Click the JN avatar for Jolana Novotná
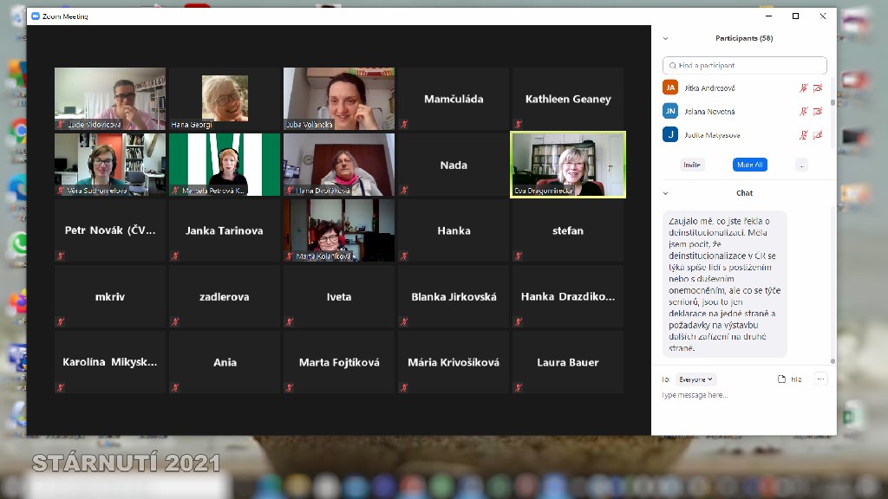888x499 pixels. (x=670, y=111)
